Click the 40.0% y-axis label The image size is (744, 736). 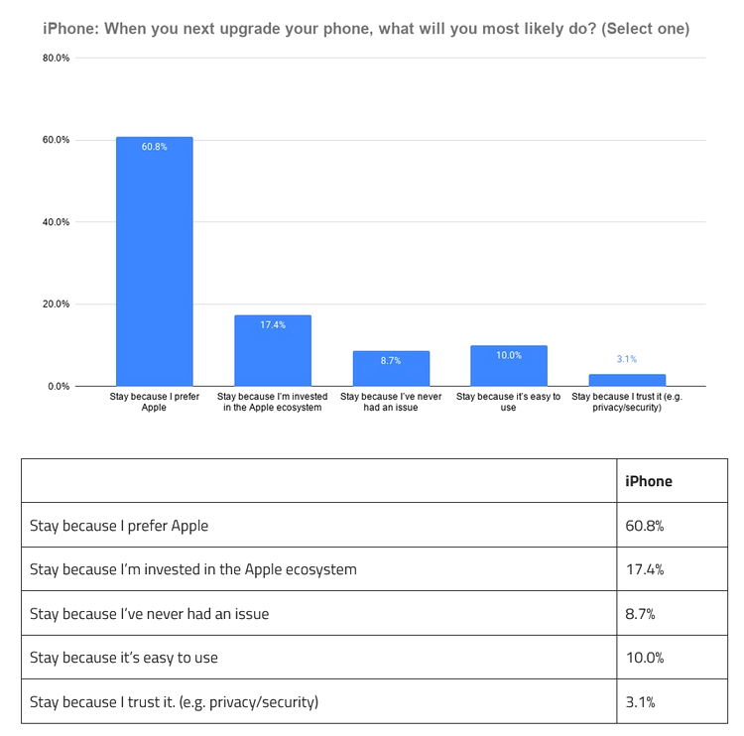tap(57, 222)
